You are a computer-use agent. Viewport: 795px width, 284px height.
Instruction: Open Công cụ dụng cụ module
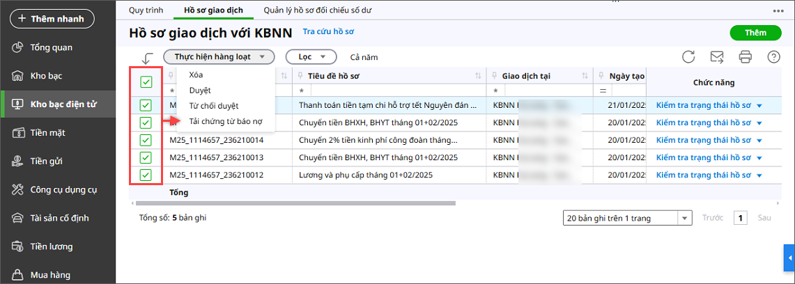[x=63, y=189]
